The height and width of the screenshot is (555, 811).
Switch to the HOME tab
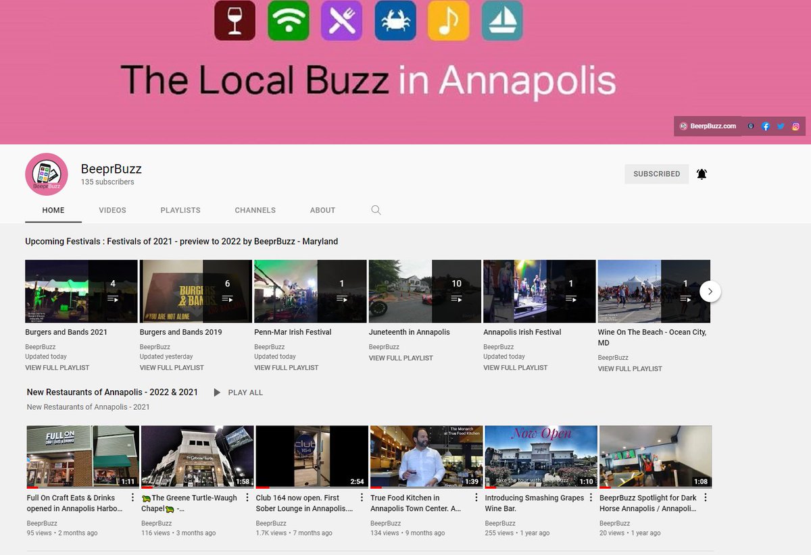point(53,210)
